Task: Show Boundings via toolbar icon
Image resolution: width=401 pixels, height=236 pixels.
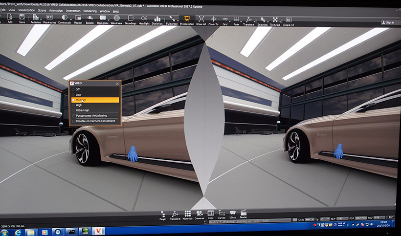Action: click(131, 18)
